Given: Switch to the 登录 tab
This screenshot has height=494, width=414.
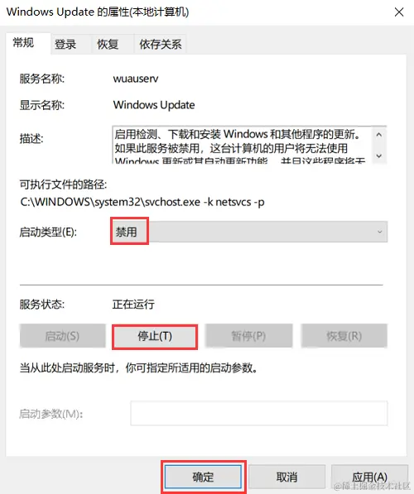Looking at the screenshot, I should (65, 44).
